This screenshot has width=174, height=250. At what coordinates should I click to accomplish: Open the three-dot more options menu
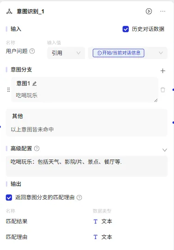click(162, 12)
